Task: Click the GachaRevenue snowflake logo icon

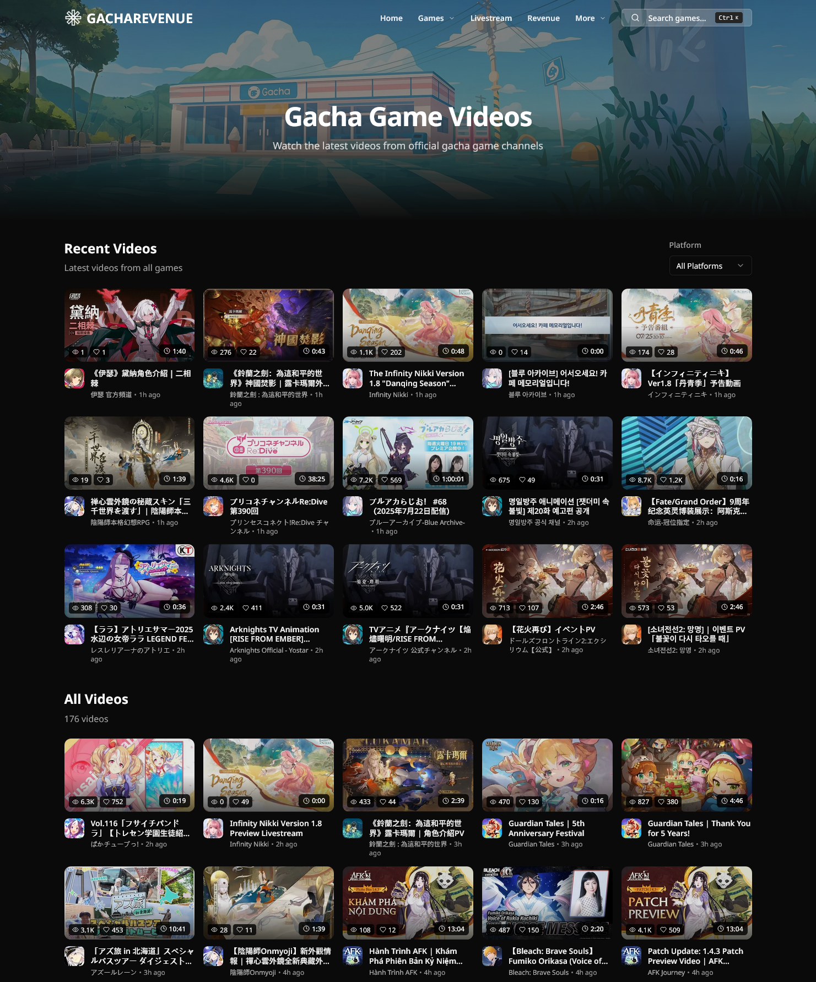Action: 73,18
